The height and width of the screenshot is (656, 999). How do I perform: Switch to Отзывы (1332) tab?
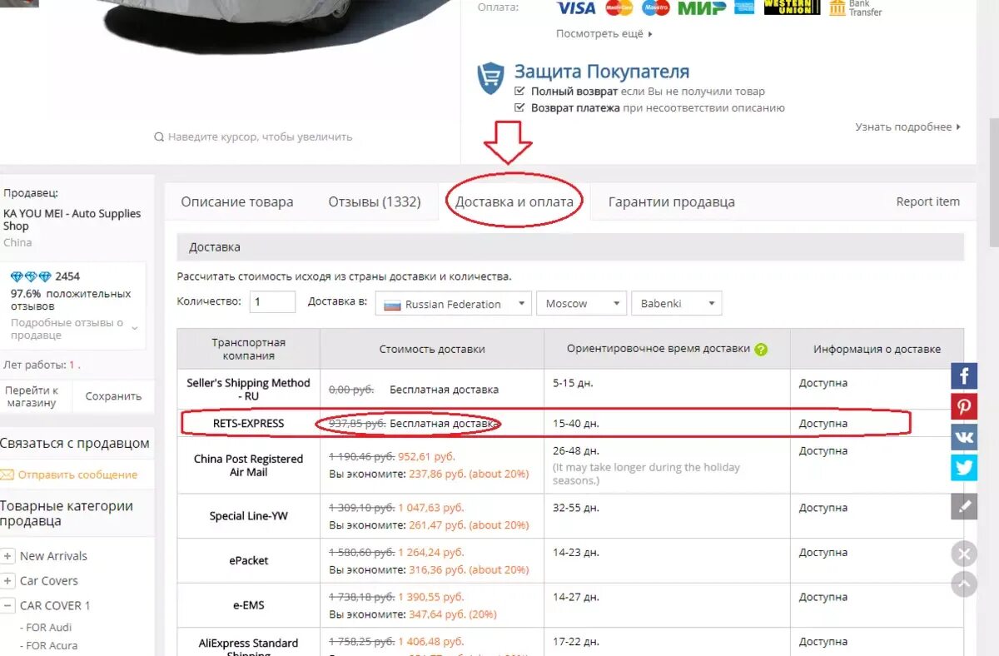375,201
